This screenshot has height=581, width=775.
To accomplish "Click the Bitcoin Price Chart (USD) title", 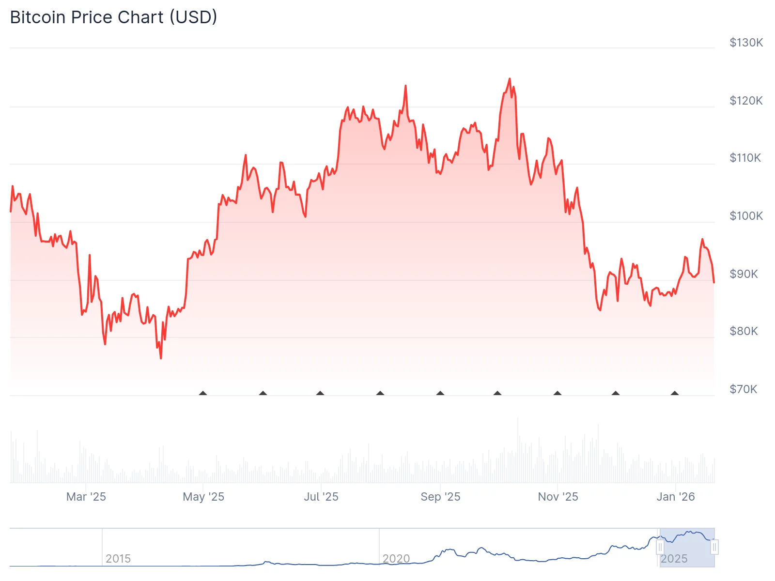I will coord(114,17).
